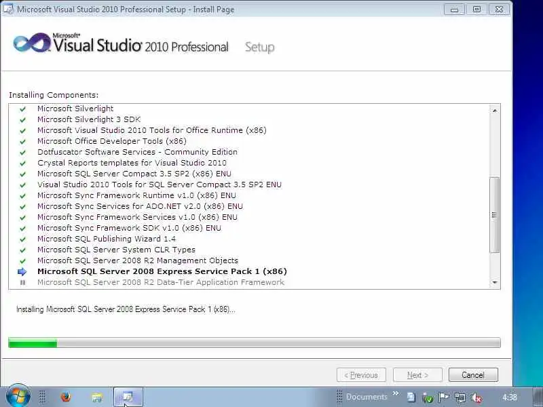Click the checkmark beside Microsoft Silverlight 3 SDK
Image resolution: width=543 pixels, height=407 pixels.
click(x=23, y=120)
